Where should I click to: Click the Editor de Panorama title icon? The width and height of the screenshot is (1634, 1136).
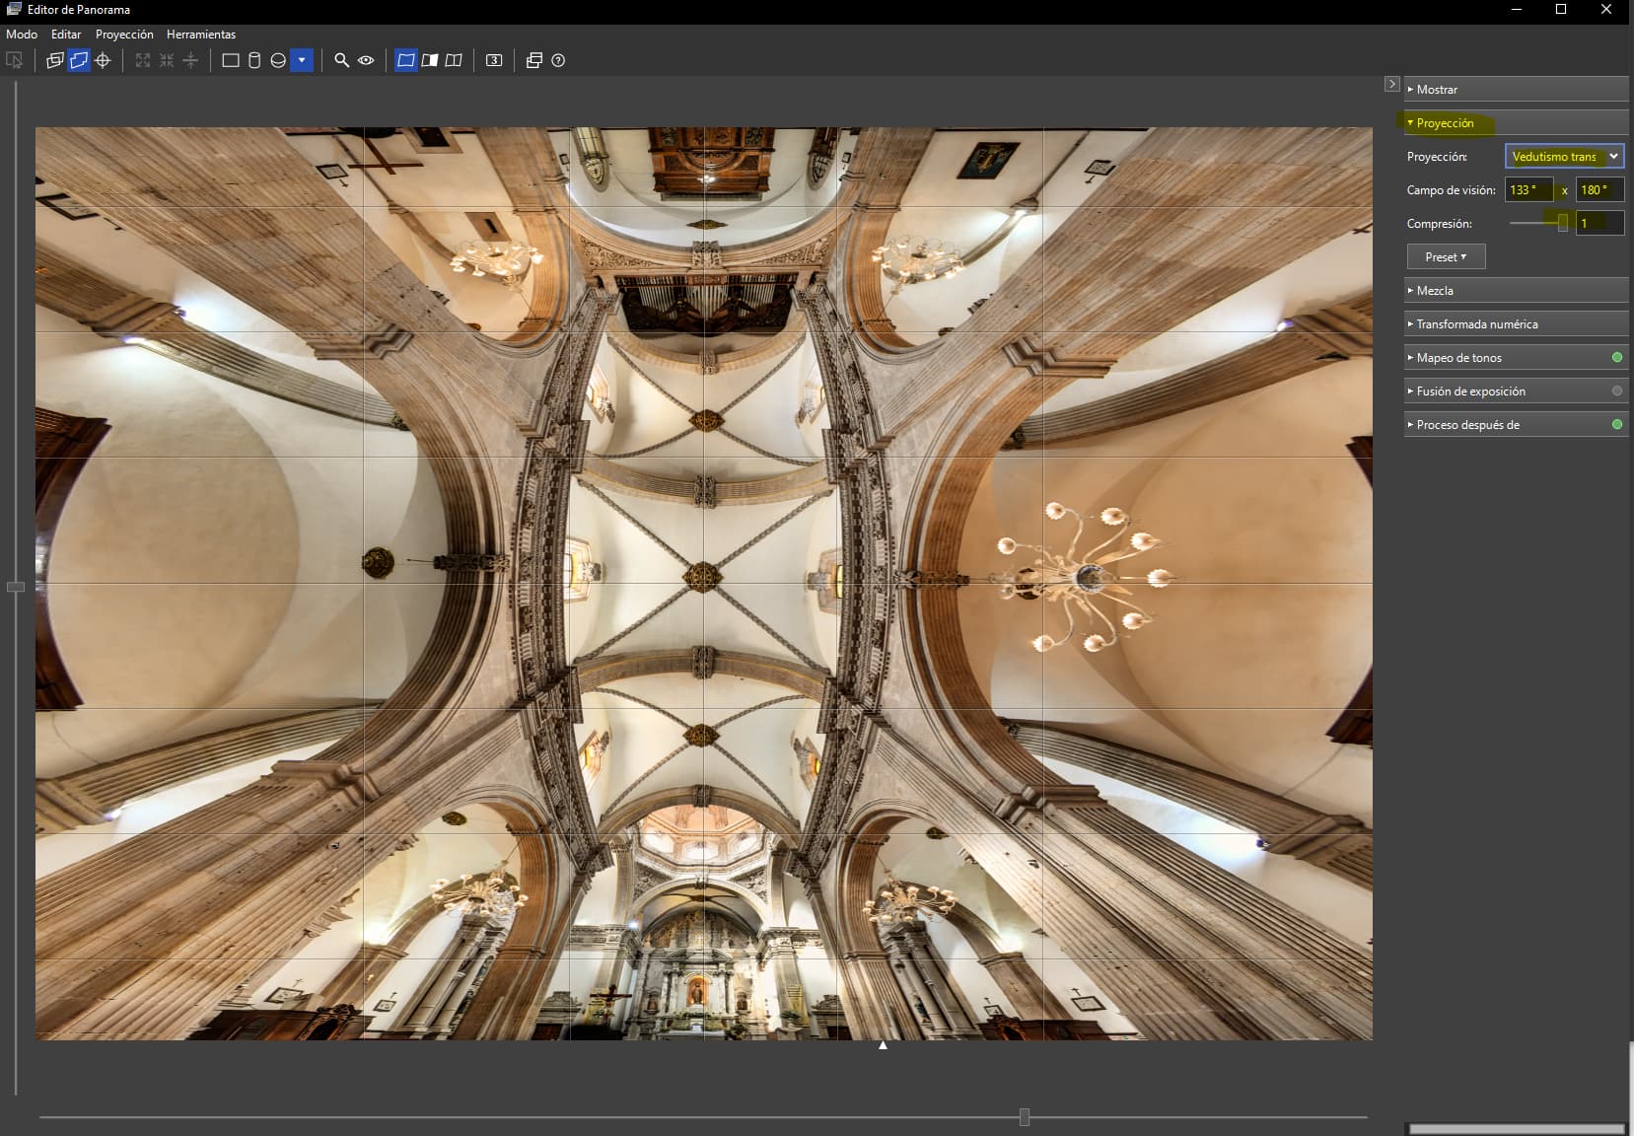point(14,9)
